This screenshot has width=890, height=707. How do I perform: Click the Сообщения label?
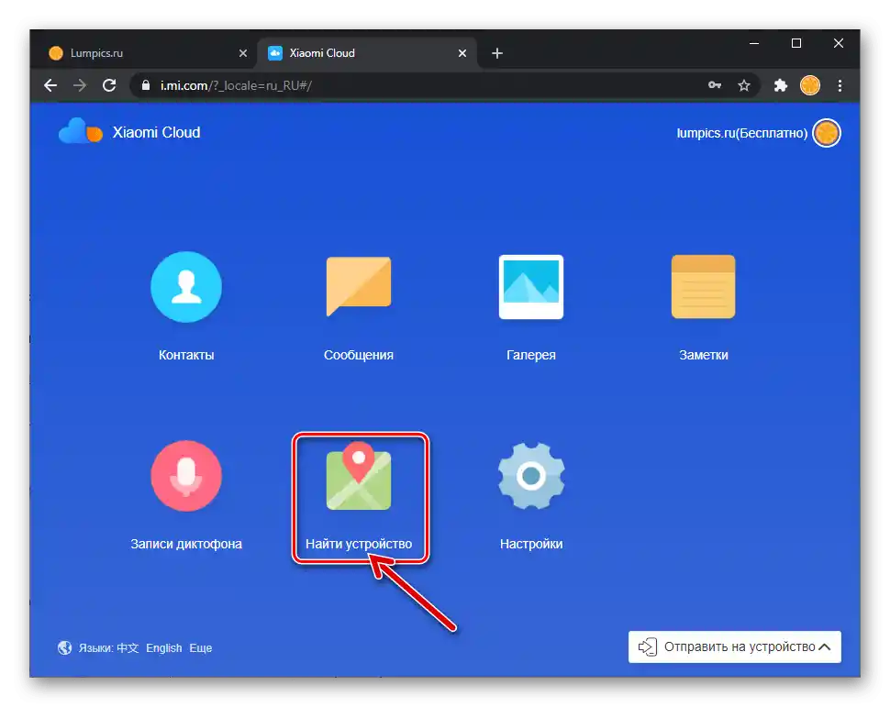click(x=359, y=355)
